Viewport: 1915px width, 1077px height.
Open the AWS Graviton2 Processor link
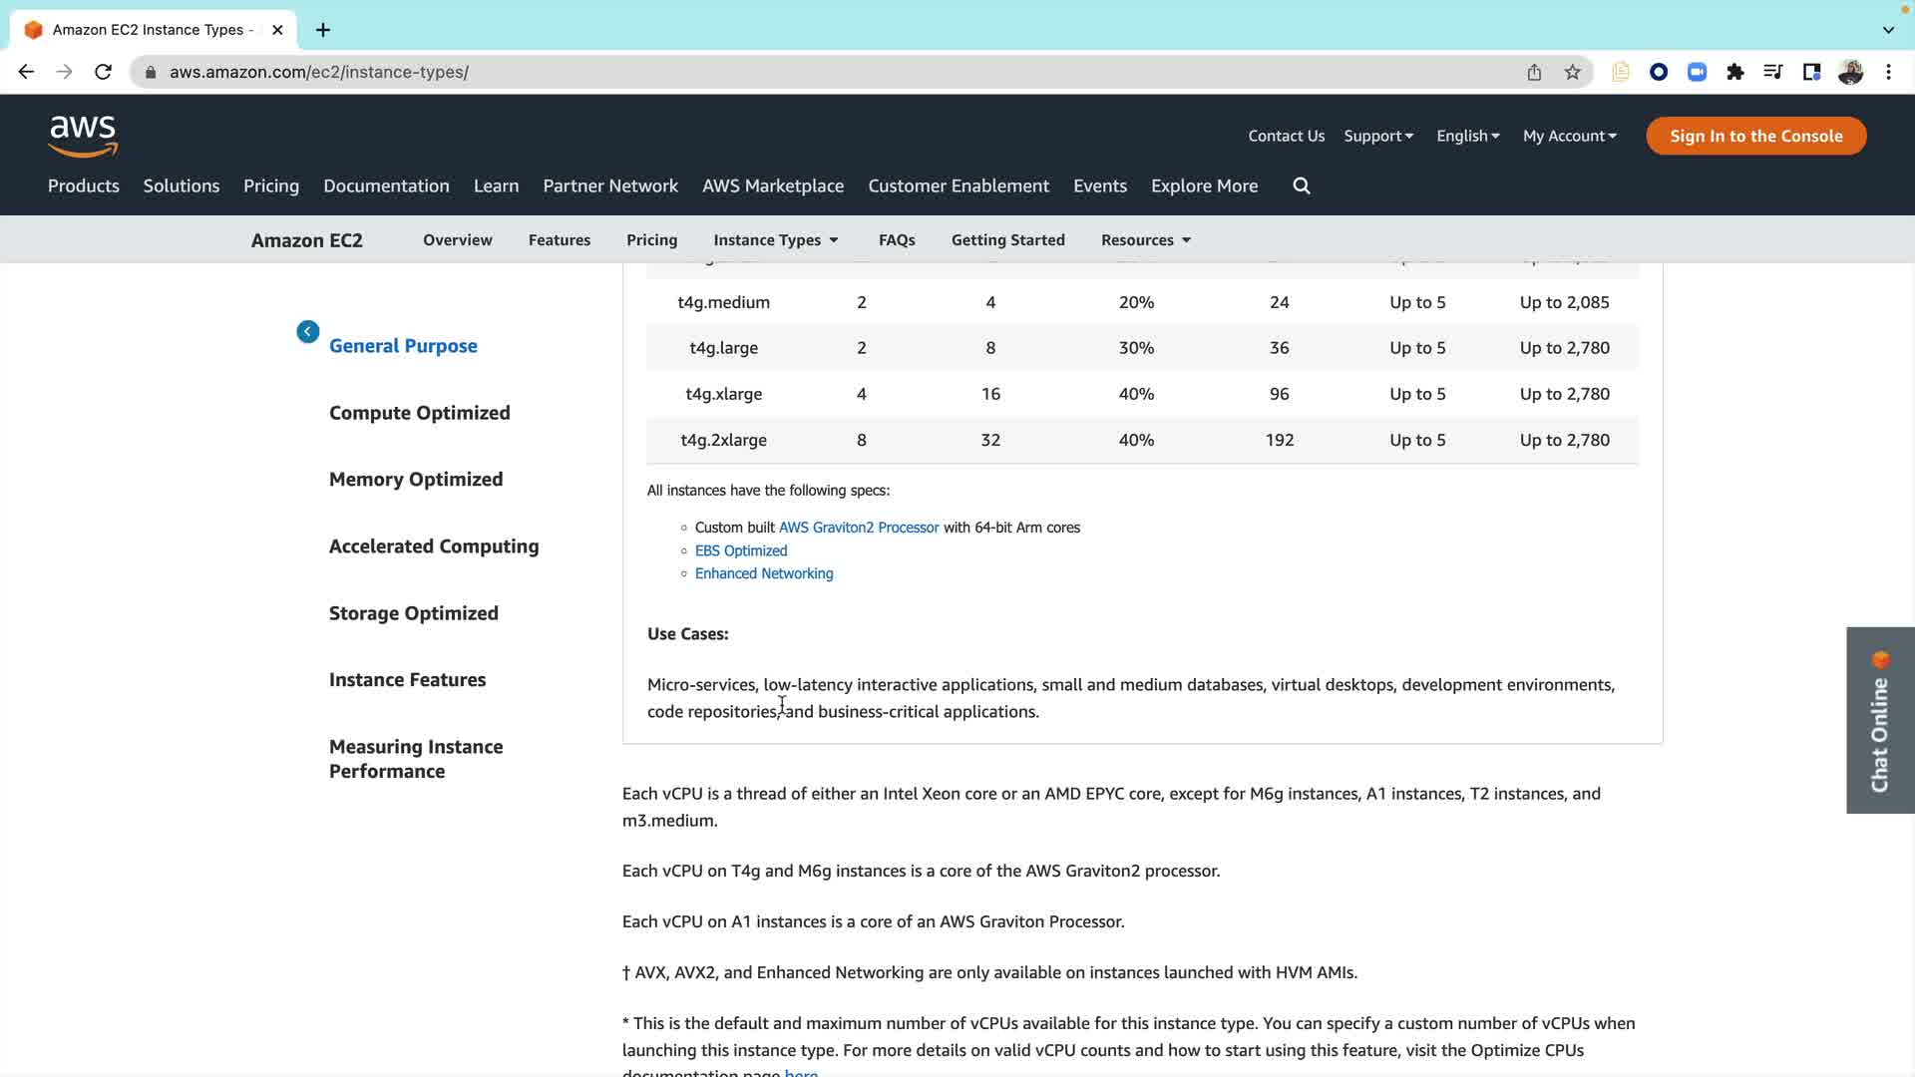pyautogui.click(x=858, y=528)
